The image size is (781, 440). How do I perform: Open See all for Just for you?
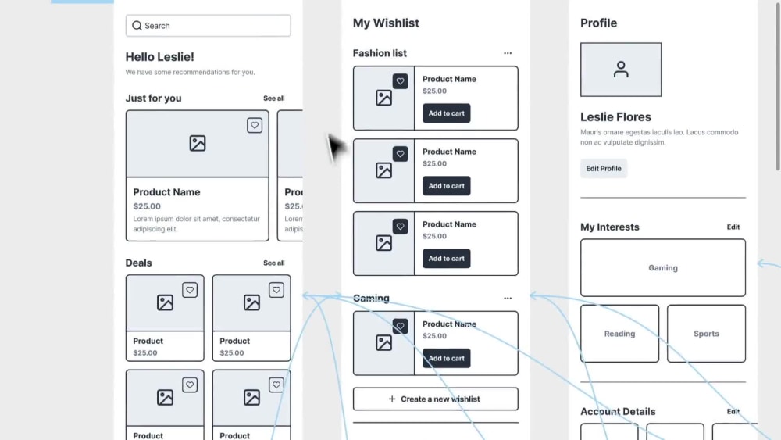[x=274, y=98]
